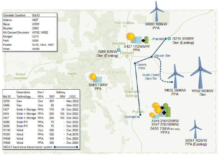Click the 'W192' row in bid table

coord(41,130)
